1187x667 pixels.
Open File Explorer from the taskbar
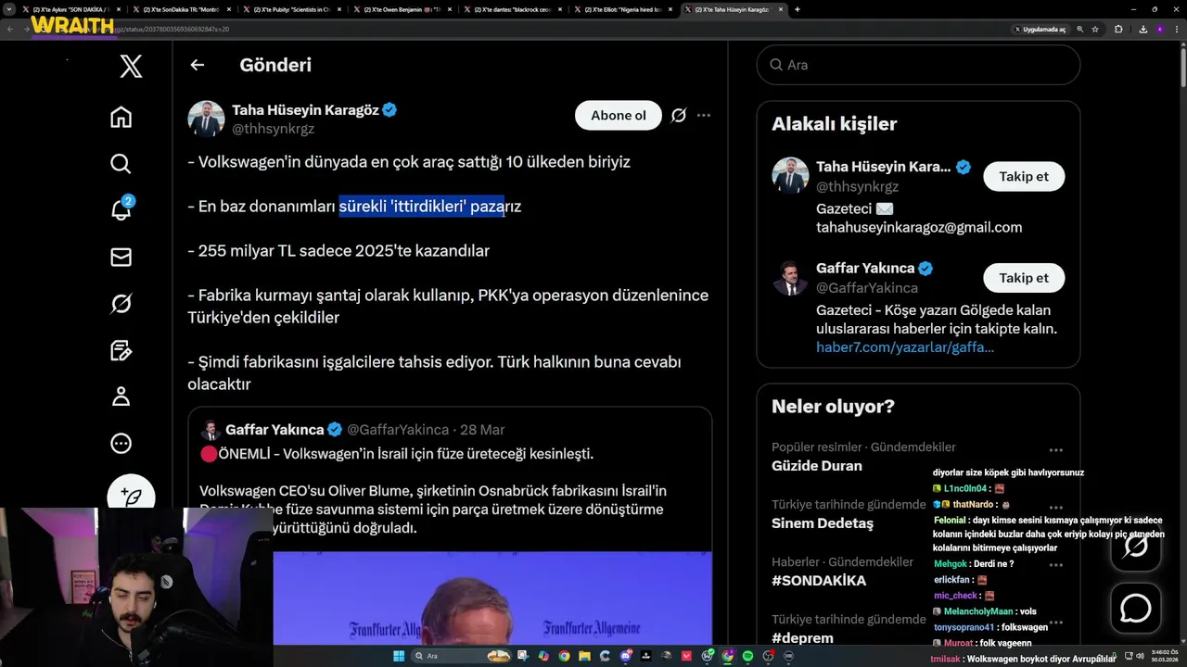pyautogui.click(x=584, y=656)
